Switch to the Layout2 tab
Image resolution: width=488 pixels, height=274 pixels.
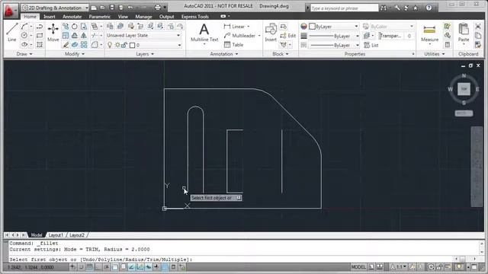coord(77,235)
